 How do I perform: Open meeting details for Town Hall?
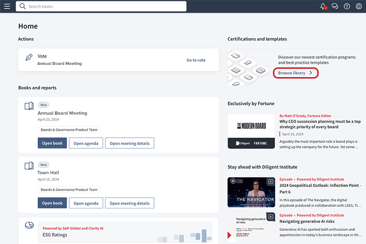point(129,203)
